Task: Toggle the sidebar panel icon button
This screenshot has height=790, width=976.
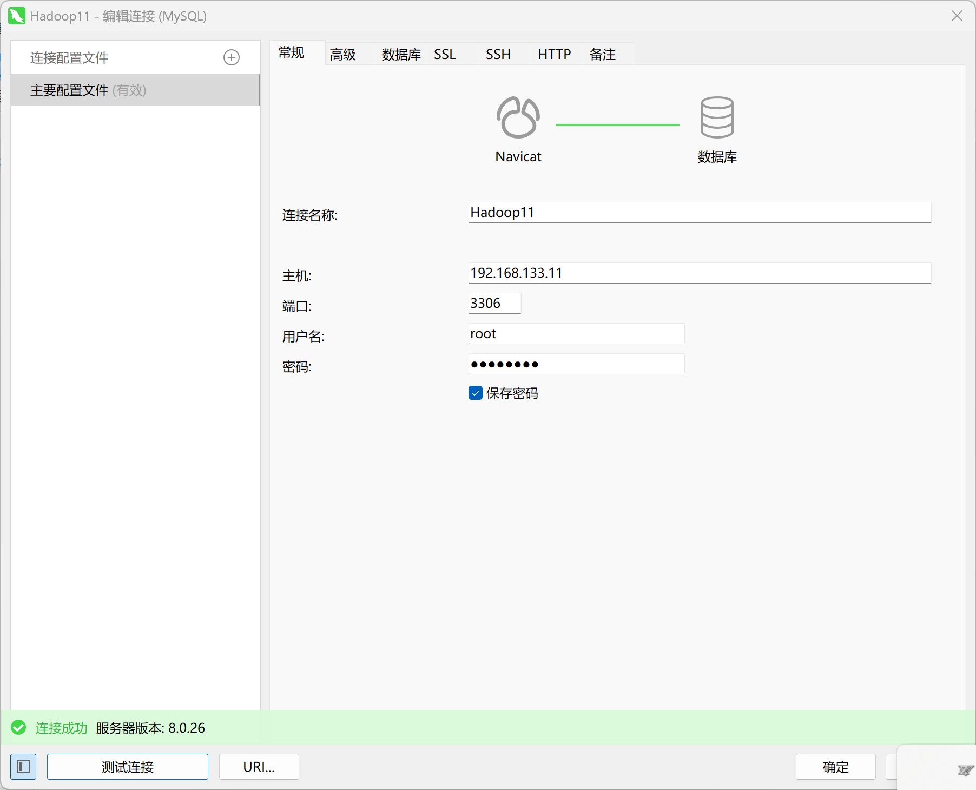Action: point(23,767)
